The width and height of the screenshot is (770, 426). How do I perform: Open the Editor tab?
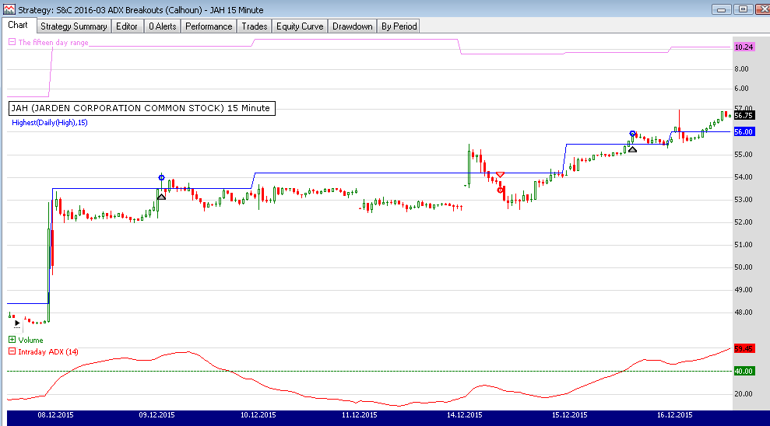pos(126,26)
